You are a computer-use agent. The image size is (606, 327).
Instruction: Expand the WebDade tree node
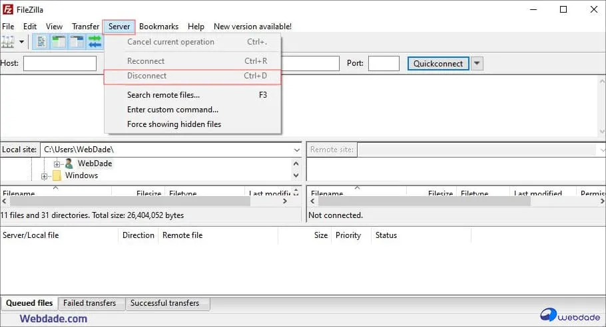coord(57,163)
